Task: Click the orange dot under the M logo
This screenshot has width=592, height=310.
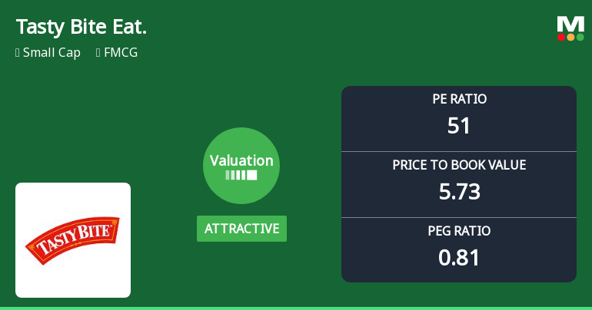Action: click(570, 37)
